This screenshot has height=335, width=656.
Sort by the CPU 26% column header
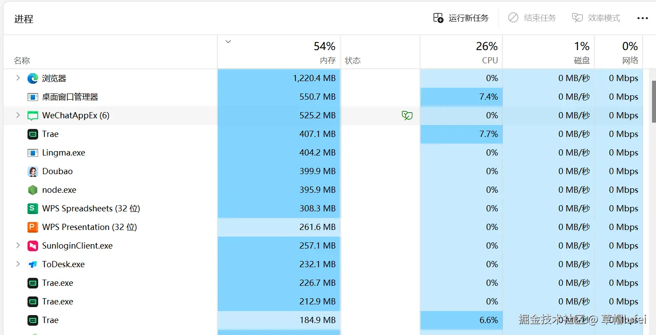pos(461,52)
